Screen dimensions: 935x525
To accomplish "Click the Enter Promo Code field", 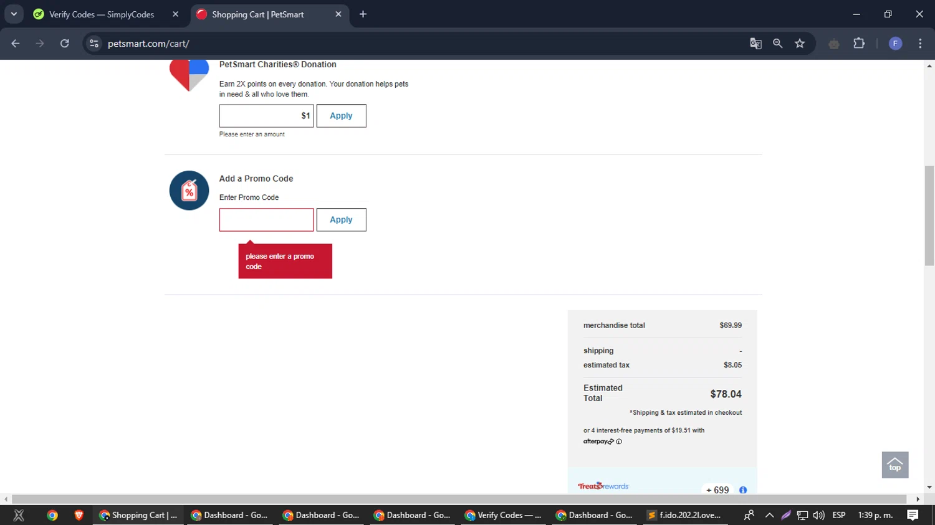I will click(266, 220).
